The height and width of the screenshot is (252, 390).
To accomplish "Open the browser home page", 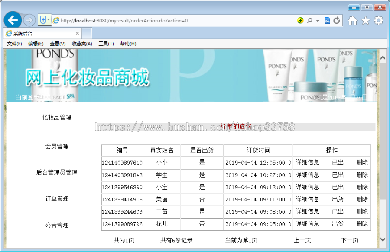I will (353, 20).
